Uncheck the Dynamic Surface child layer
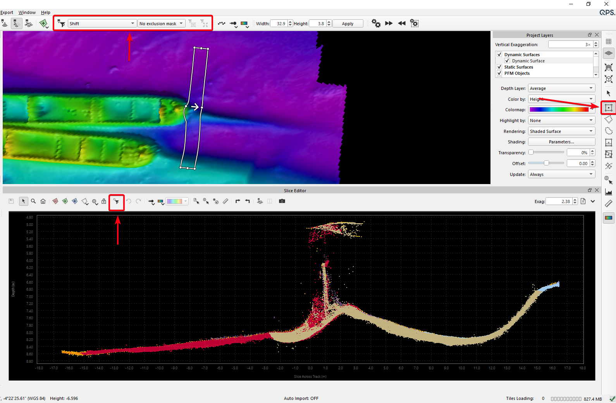 coord(507,61)
